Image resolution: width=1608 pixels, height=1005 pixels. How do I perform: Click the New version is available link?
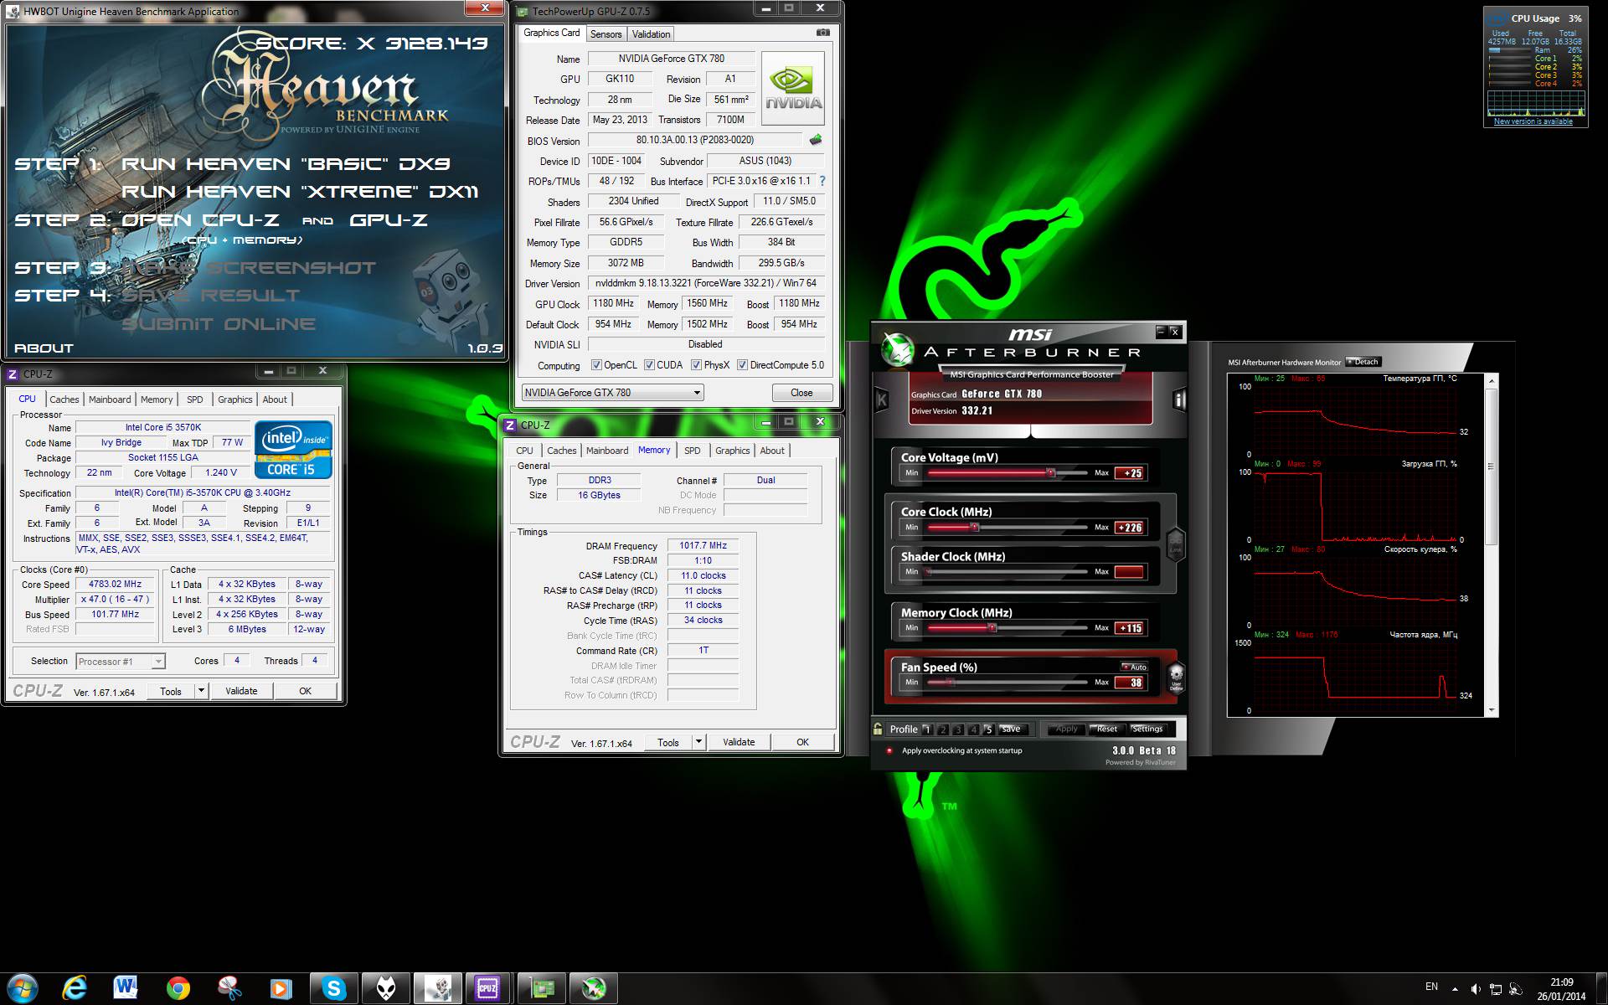point(1533,121)
